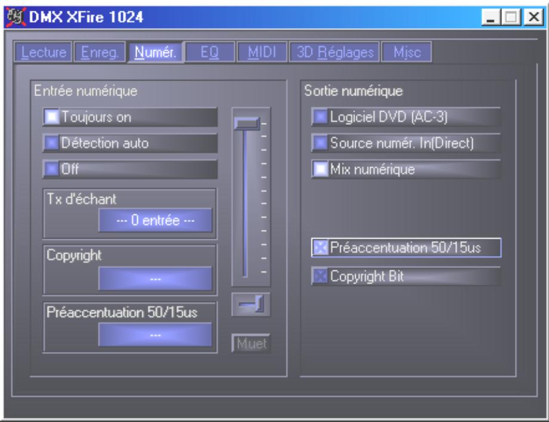
Task: Click the Sortie numérique group label
Action: tap(353, 91)
